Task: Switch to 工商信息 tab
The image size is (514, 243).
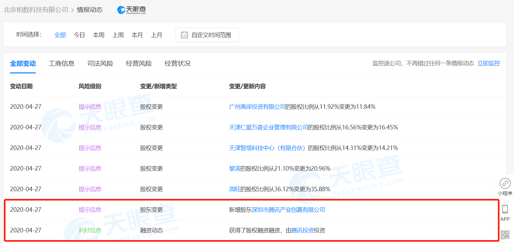Action: pos(62,63)
